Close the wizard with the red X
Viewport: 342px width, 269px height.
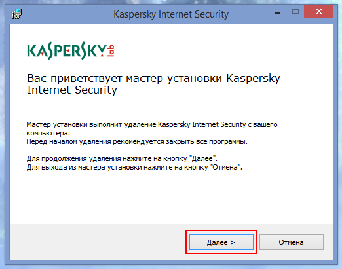(318, 11)
